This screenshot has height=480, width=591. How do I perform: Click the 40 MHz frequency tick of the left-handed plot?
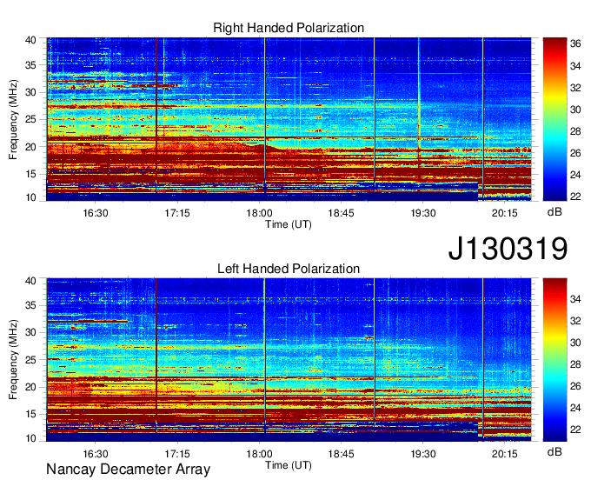30,281
